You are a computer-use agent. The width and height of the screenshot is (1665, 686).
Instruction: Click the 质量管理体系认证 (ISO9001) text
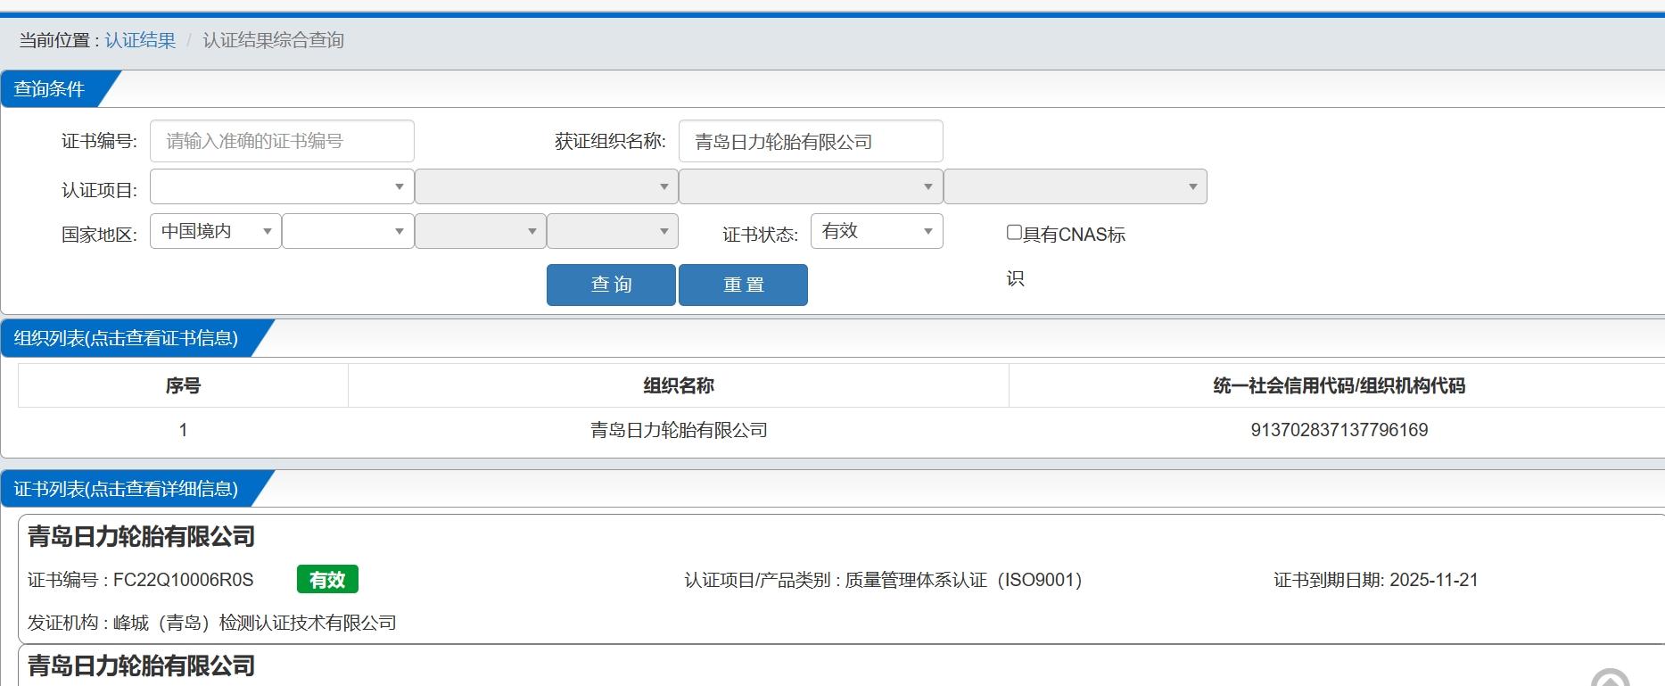[963, 580]
